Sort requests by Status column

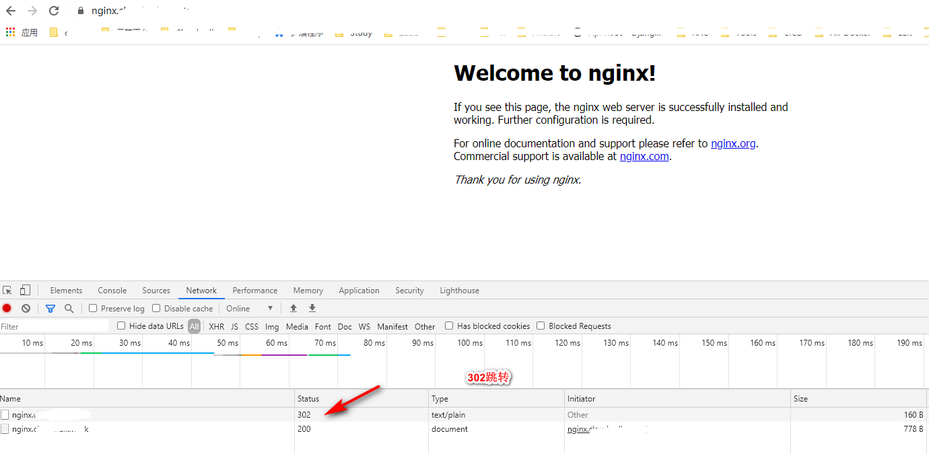tap(362, 399)
